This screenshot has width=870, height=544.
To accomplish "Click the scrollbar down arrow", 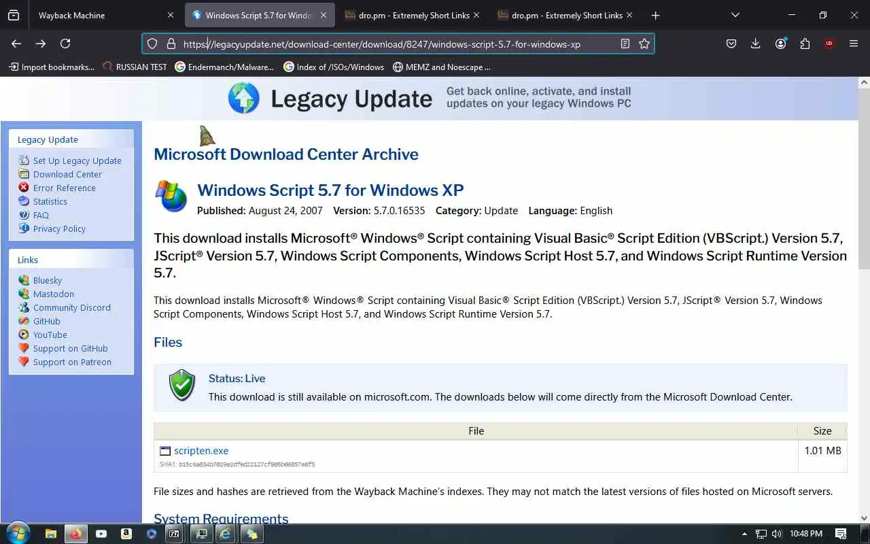I will [x=864, y=517].
